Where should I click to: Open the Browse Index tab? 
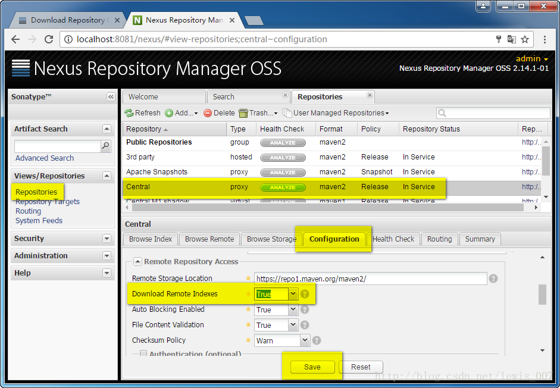151,239
